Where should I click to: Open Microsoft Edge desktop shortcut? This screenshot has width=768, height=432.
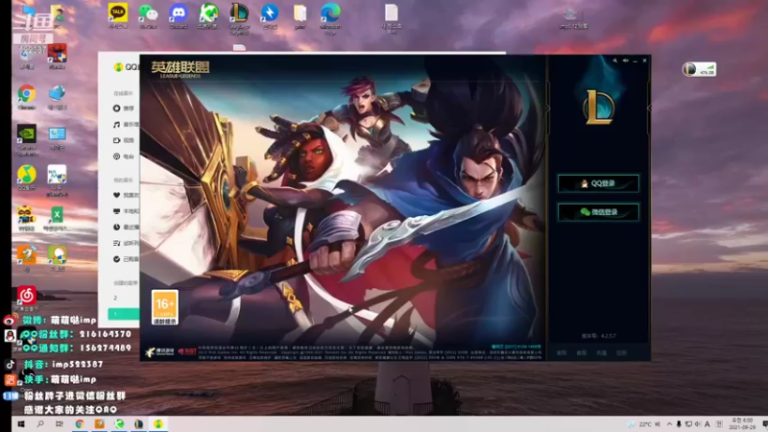coord(330,18)
